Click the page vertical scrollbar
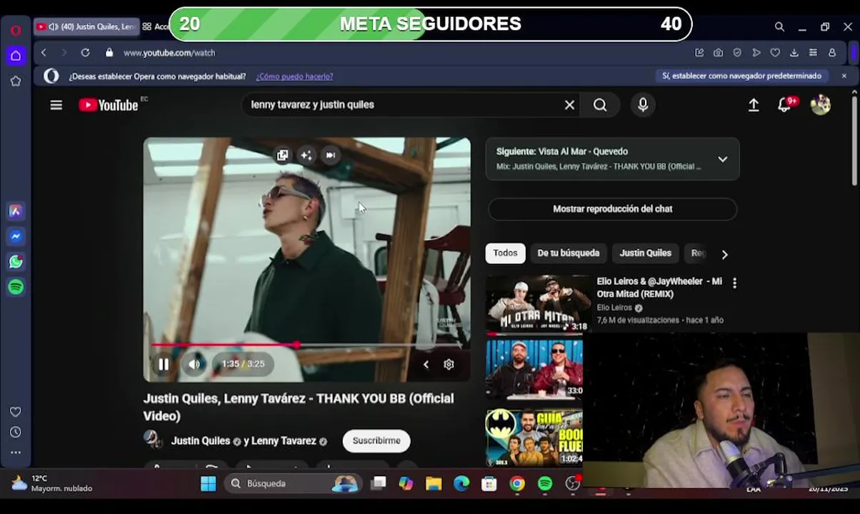Image resolution: width=860 pixels, height=514 pixels. pos(854,143)
